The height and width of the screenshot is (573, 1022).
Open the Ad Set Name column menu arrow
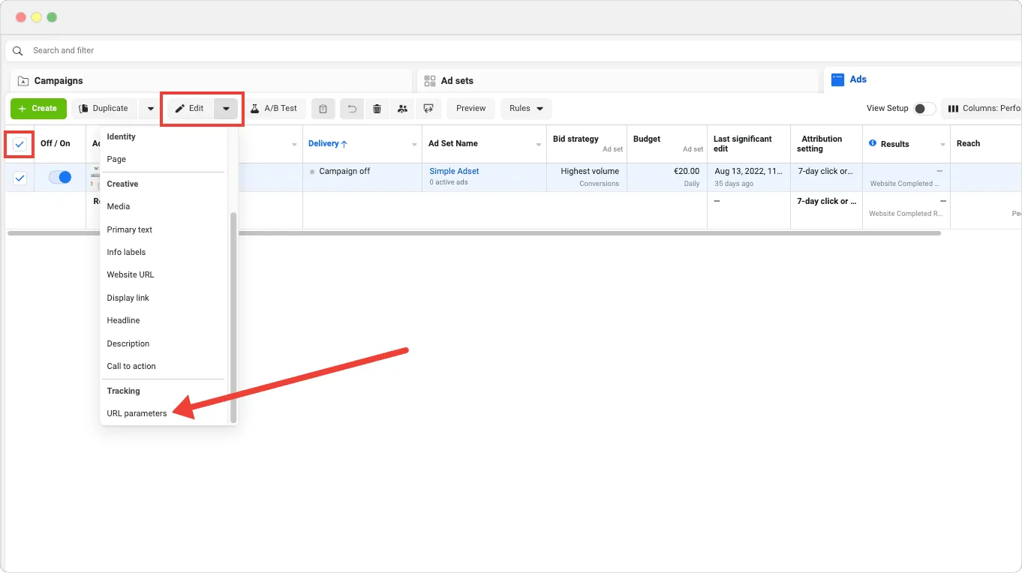[539, 145]
